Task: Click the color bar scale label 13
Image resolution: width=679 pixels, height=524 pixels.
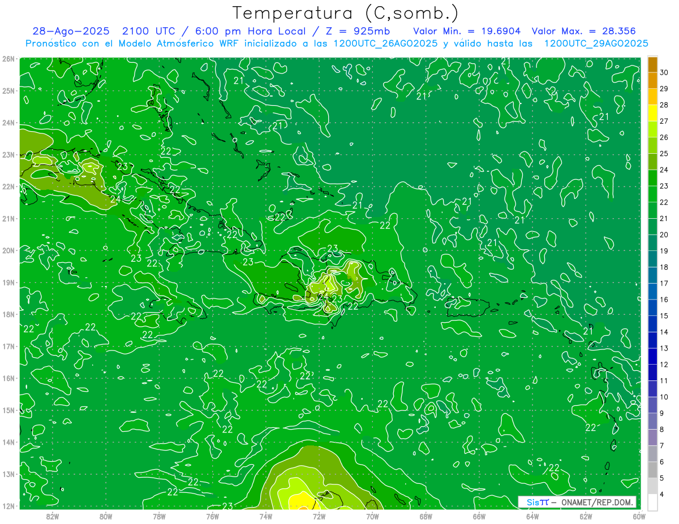Action: pyautogui.click(x=664, y=348)
